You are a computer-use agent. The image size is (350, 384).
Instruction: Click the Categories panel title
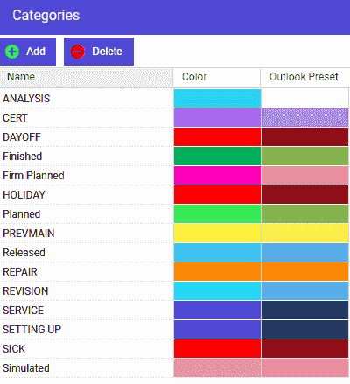tap(46, 16)
